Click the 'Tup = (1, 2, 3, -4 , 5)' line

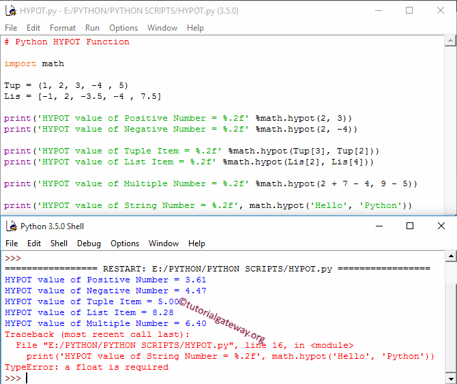(x=66, y=86)
